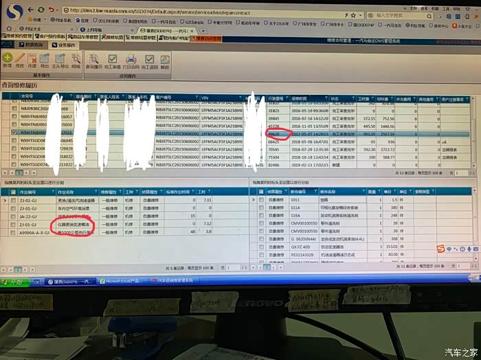Click Windows 开始 Start button
The height and width of the screenshot is (360, 481).
(x=15, y=282)
